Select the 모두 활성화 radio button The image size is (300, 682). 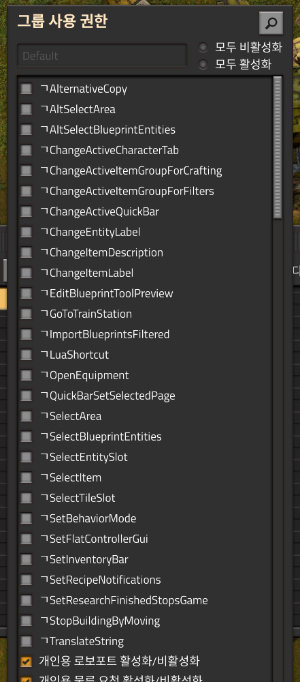(203, 64)
